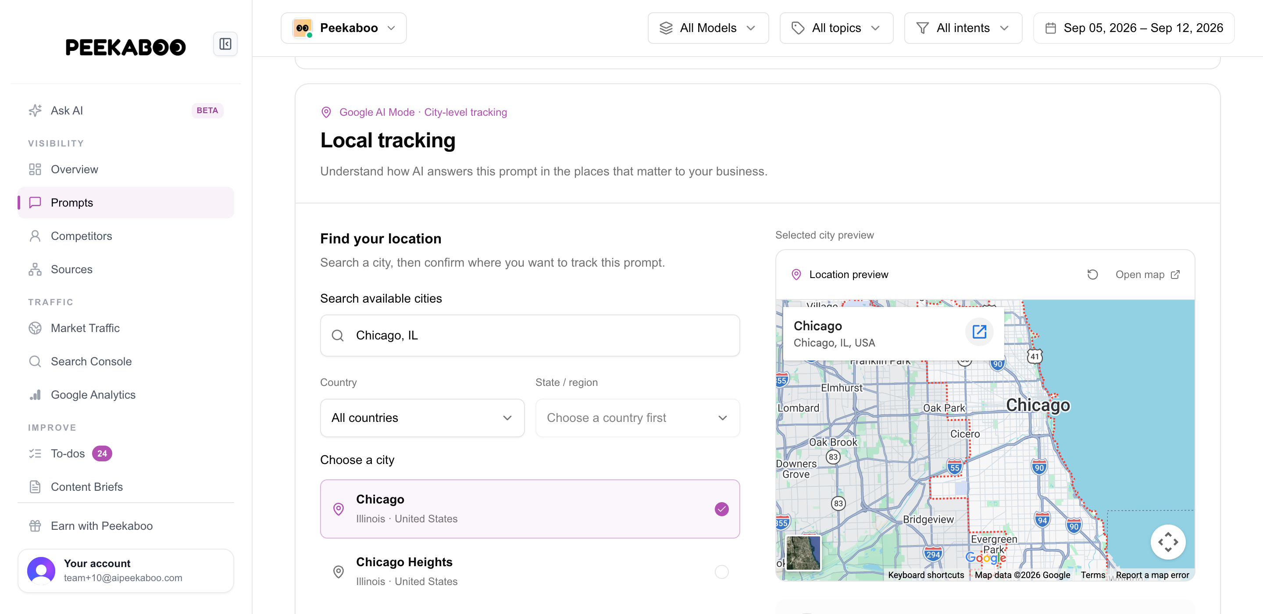Click the Open map link
The image size is (1263, 614).
[x=1147, y=275]
